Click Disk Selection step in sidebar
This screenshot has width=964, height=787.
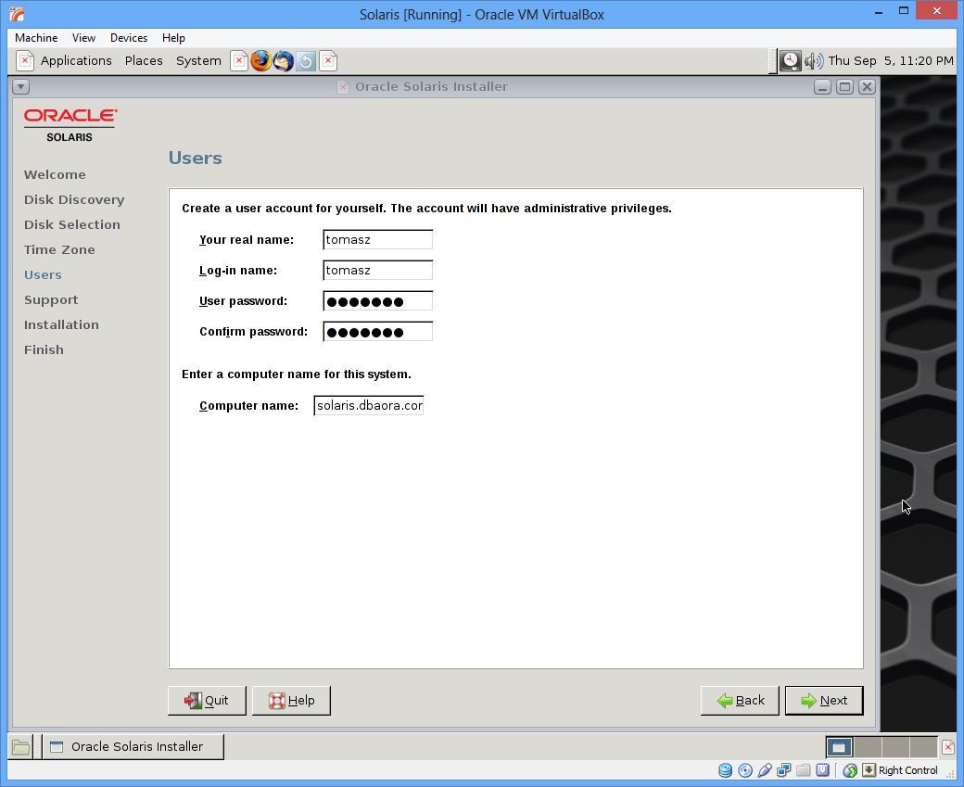(72, 225)
